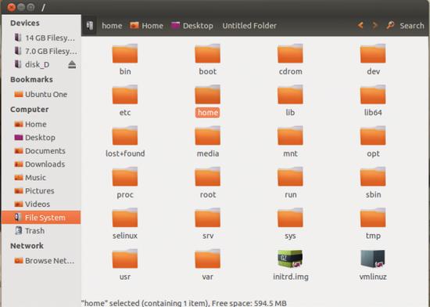
Task: Open the tmp folder icon
Action: click(373, 218)
